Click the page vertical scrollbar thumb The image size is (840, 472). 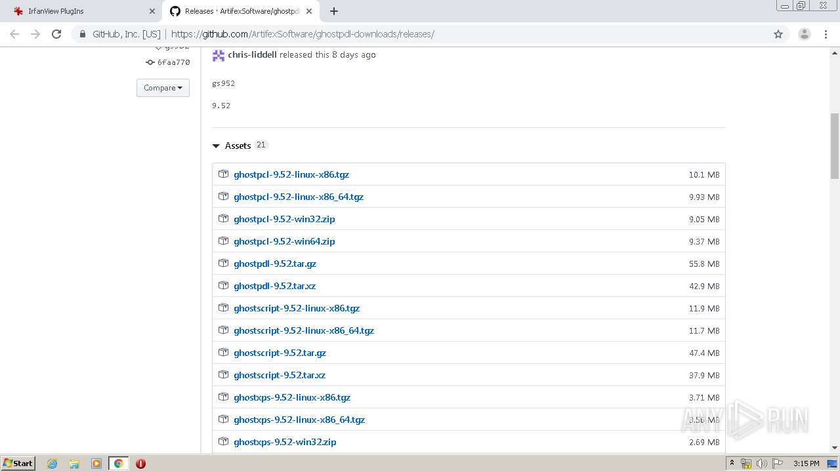tap(835, 146)
